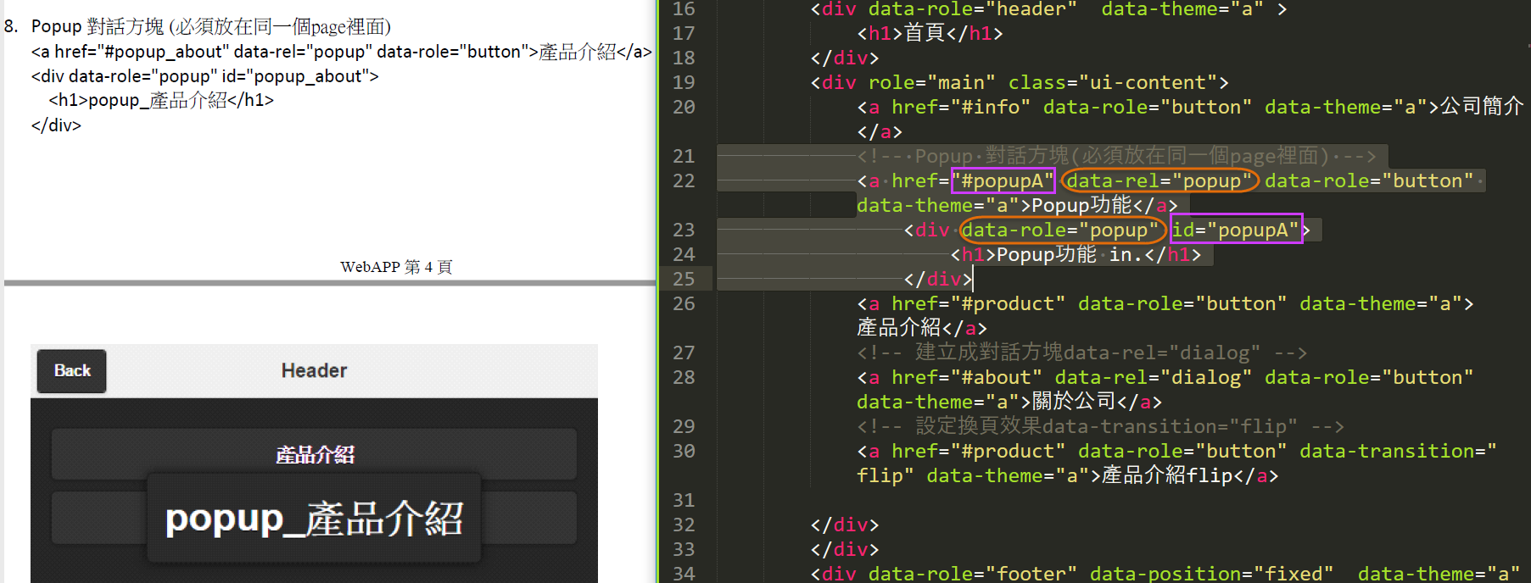This screenshot has width=1531, height=583.
Task: Click the popup_產品介紹 popup box
Action: (314, 519)
